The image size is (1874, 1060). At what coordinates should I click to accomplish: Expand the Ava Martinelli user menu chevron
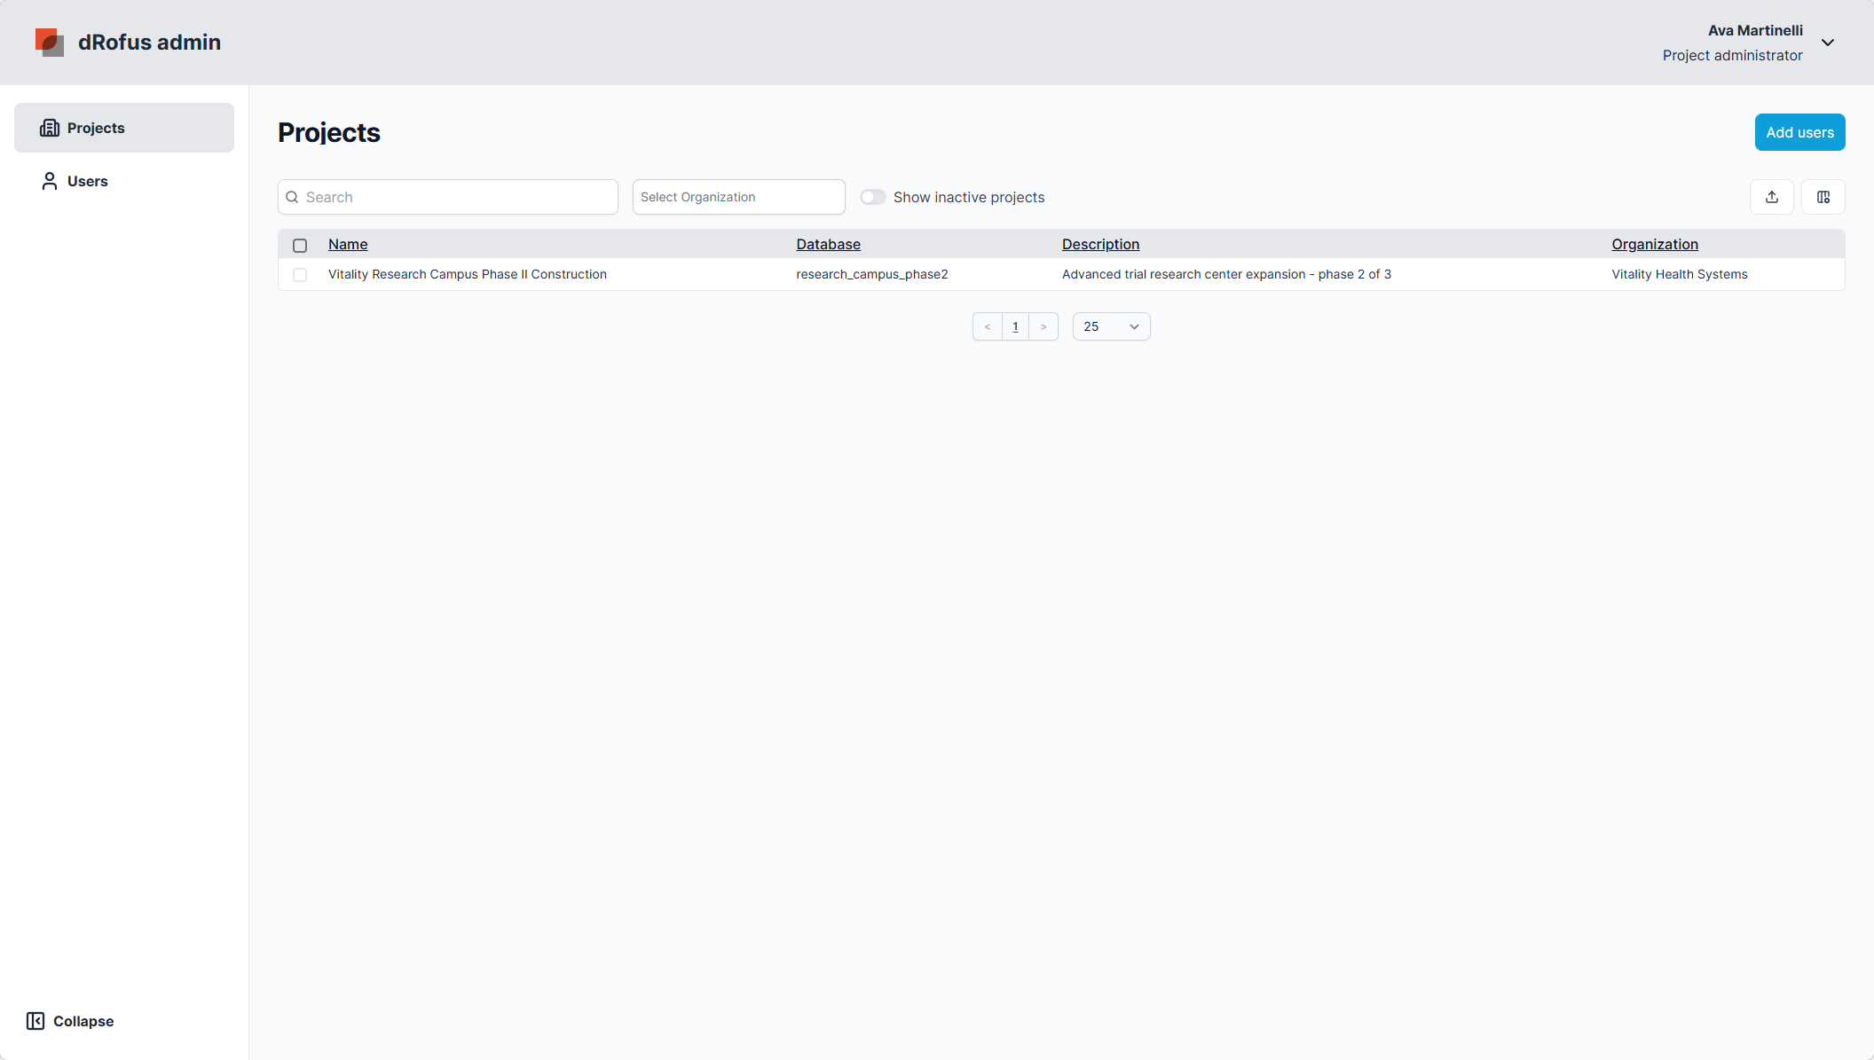(x=1828, y=43)
